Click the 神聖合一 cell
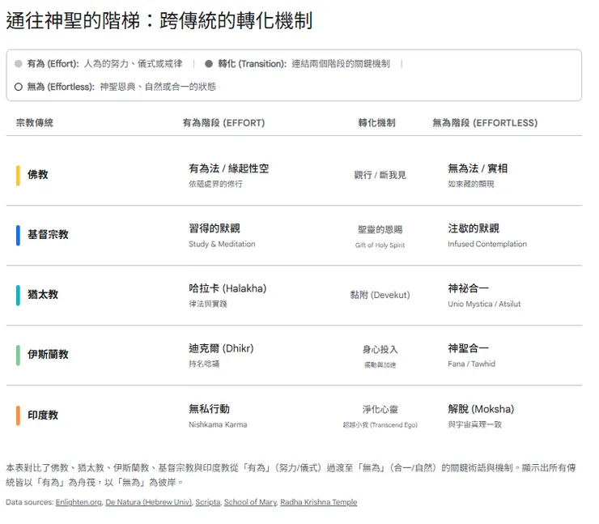This screenshot has height=524, width=599. (x=469, y=348)
